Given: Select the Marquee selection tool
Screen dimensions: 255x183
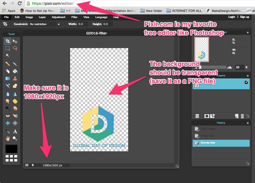Looking at the screenshot, I should point(8,48).
